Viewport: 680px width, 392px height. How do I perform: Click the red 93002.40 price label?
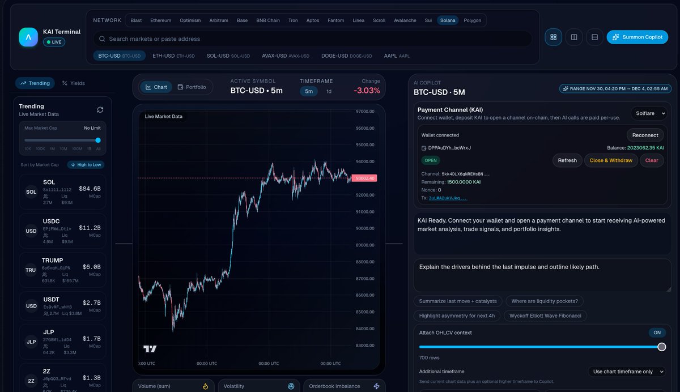coord(363,178)
